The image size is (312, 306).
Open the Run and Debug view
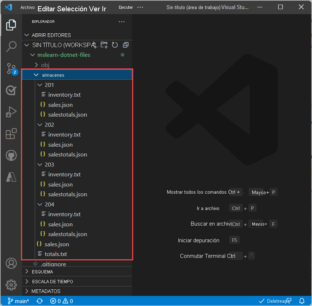[x=11, y=112]
